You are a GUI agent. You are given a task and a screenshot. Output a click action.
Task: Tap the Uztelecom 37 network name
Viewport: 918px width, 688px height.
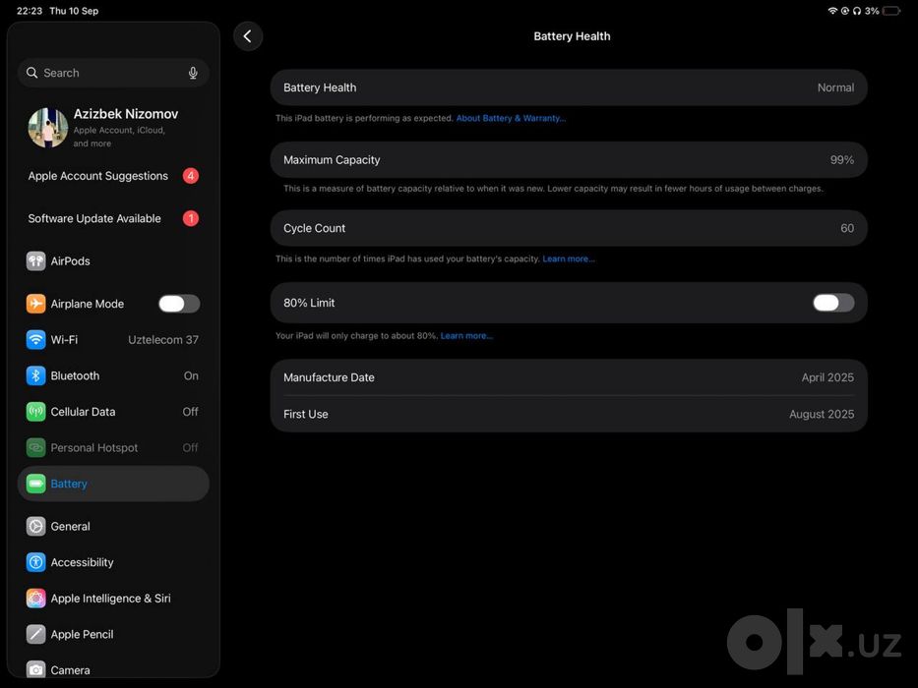tap(163, 339)
